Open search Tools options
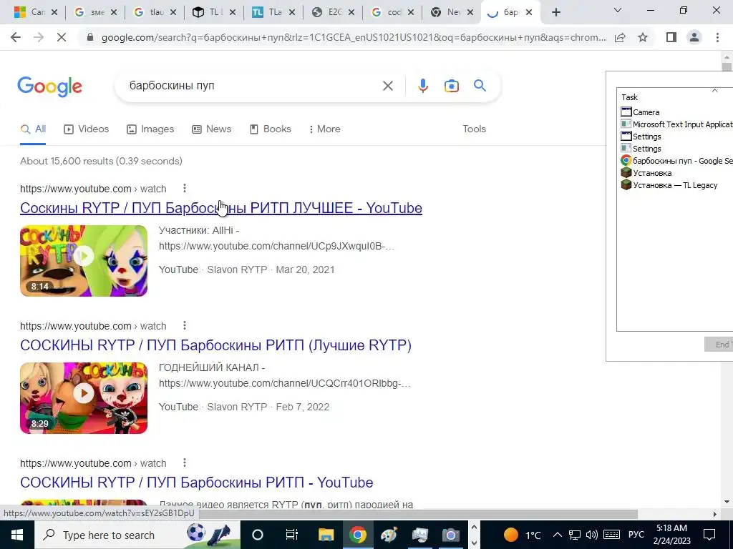The height and width of the screenshot is (549, 733). point(474,129)
